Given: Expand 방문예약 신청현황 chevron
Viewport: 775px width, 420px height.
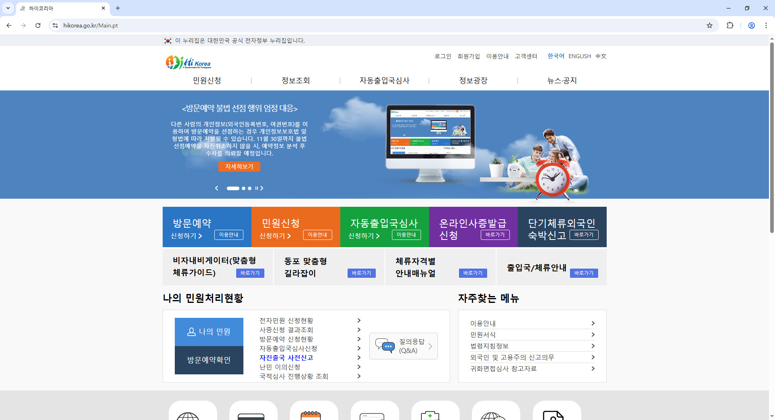Looking at the screenshot, I should click(359, 339).
